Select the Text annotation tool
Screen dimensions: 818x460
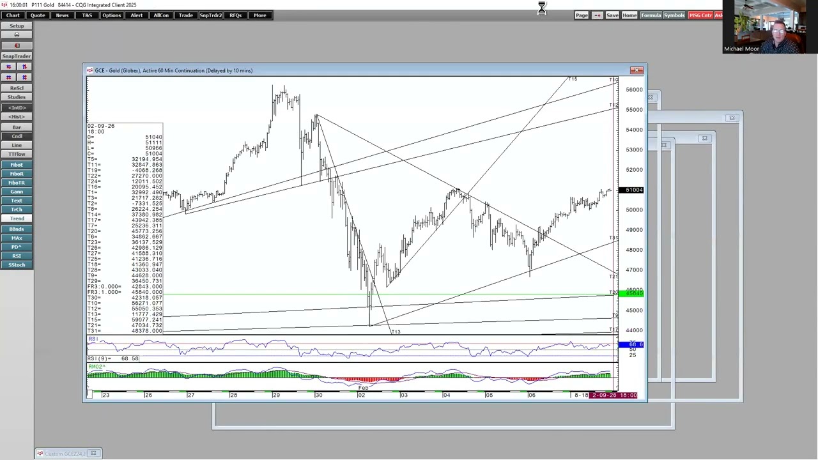pos(17,201)
